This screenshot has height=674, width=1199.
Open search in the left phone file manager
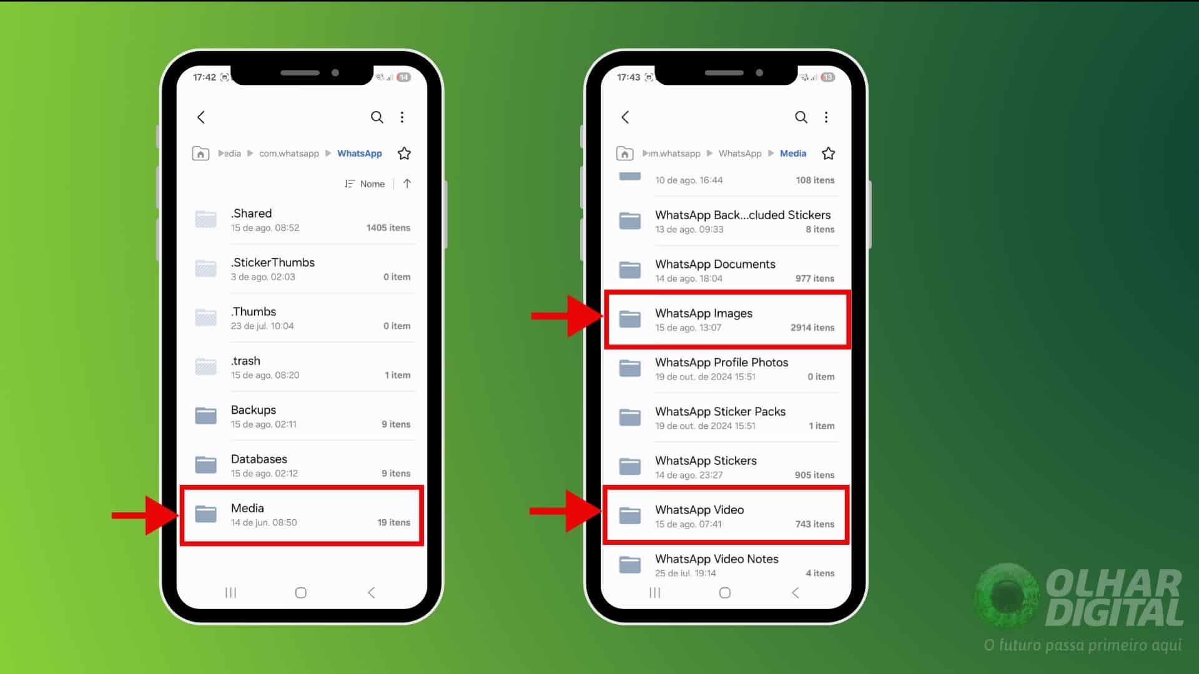[x=377, y=117]
